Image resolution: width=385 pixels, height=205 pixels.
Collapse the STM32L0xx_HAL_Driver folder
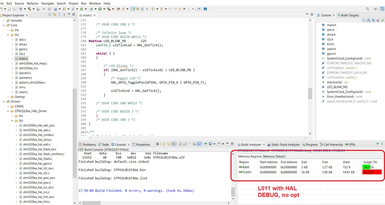point(8,111)
